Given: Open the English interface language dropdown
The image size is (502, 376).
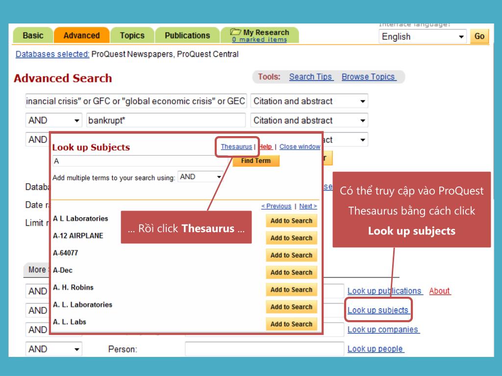Looking at the screenshot, I should click(x=422, y=36).
